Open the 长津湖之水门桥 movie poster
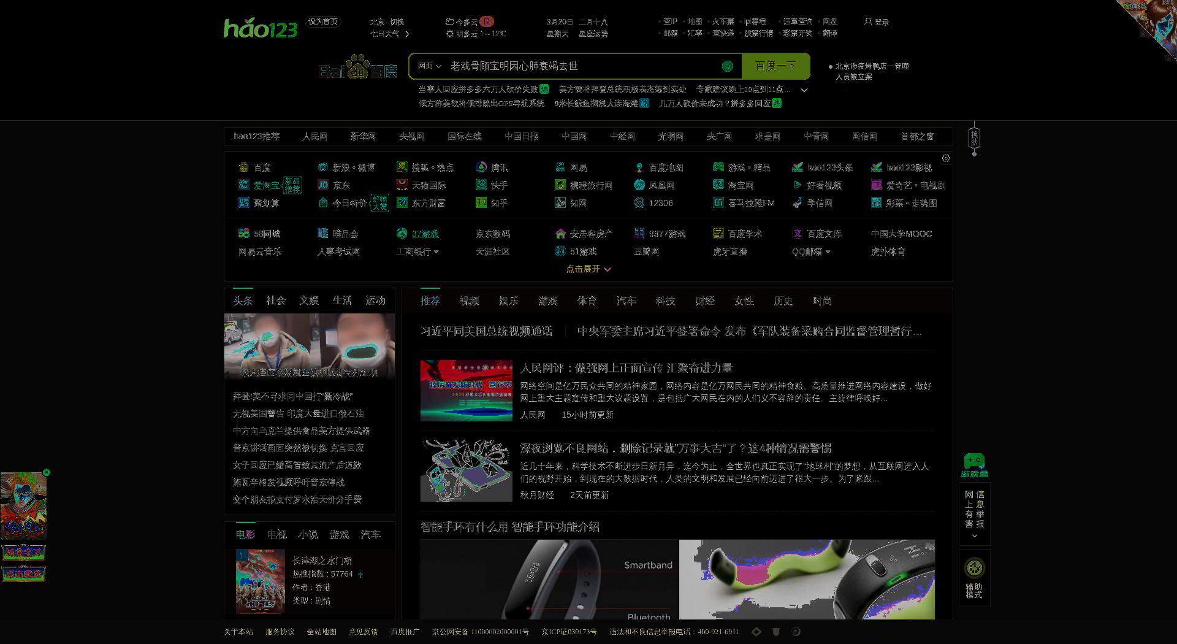This screenshot has height=644, width=1177. click(x=261, y=582)
